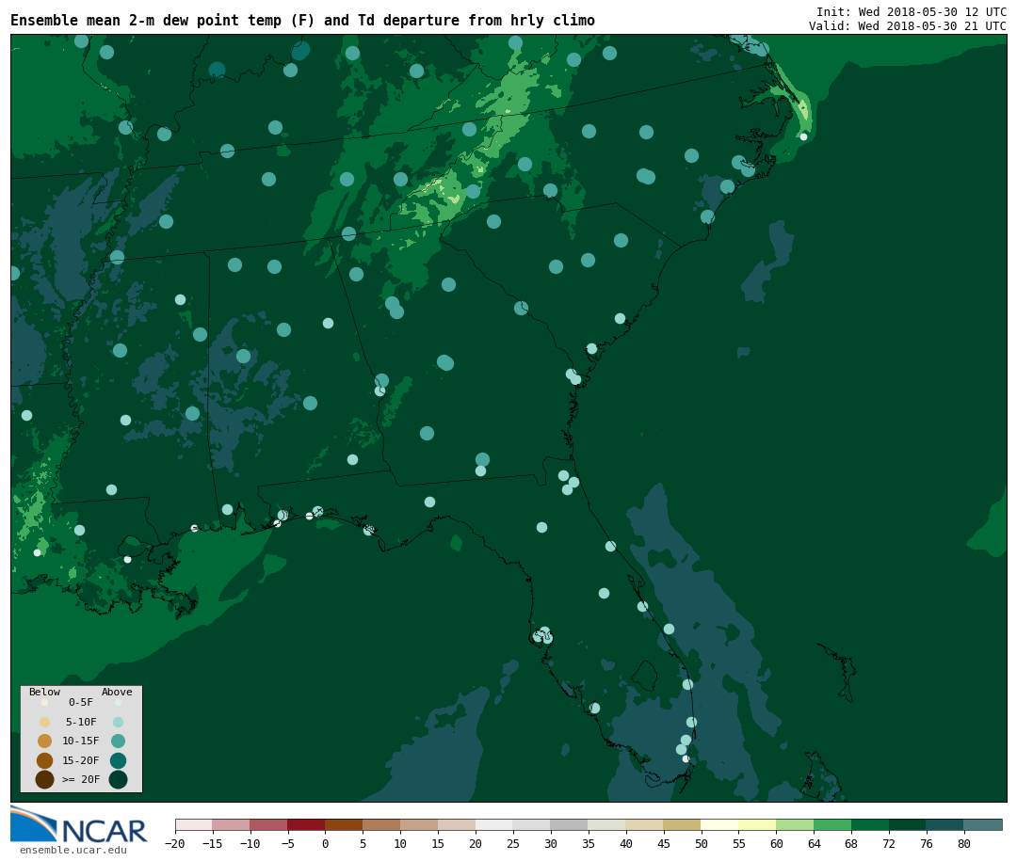Viewport: 1017px width, 861px height.
Task: Pick the Above 15-20F teal legend circle
Action: (118, 760)
